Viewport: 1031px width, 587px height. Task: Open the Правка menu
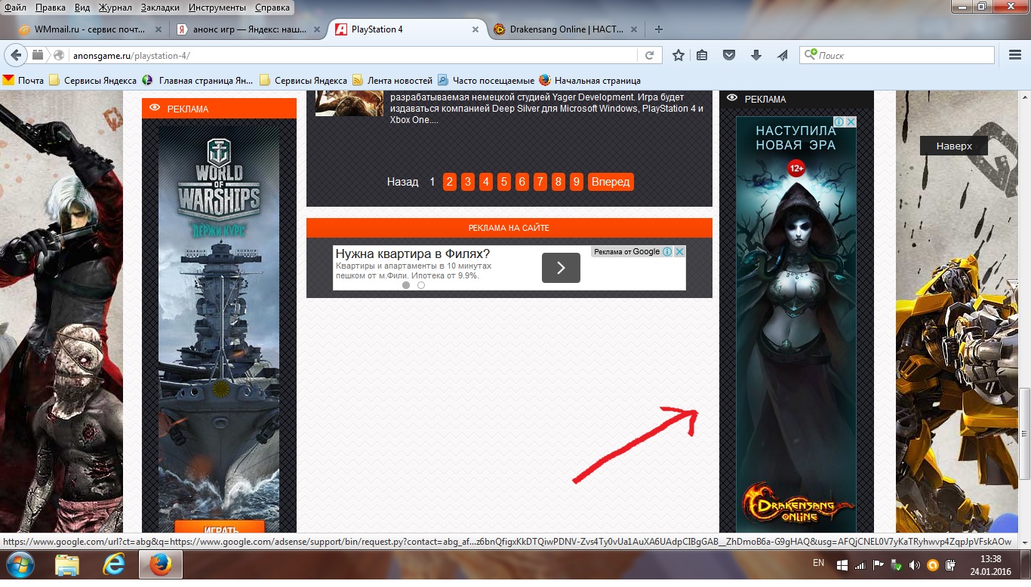[x=50, y=8]
